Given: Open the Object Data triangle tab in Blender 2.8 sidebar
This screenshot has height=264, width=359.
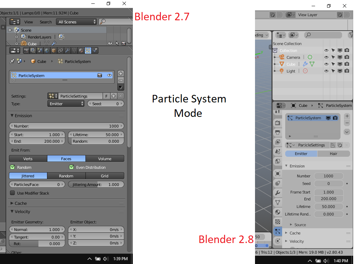Looking at the screenshot, I should pos(278,202).
